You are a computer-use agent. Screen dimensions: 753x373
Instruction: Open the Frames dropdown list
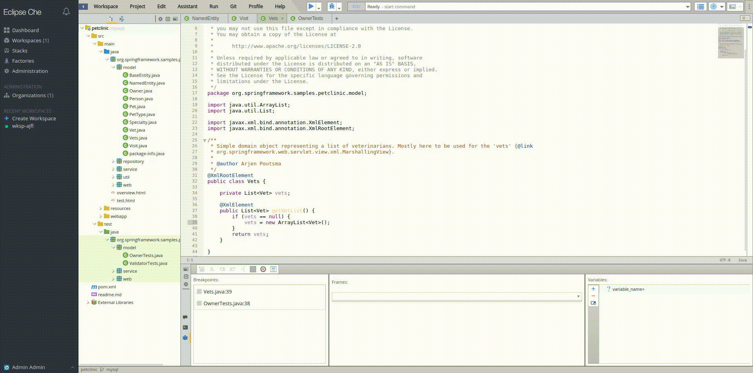(457, 297)
